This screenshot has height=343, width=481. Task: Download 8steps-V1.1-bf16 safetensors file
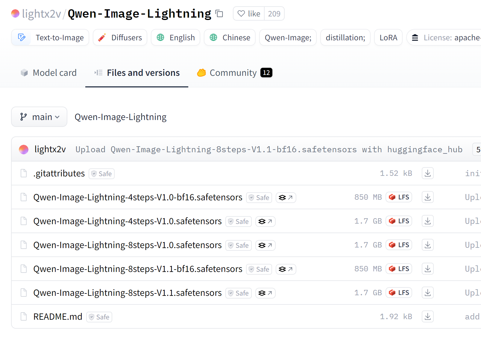pyautogui.click(x=428, y=269)
